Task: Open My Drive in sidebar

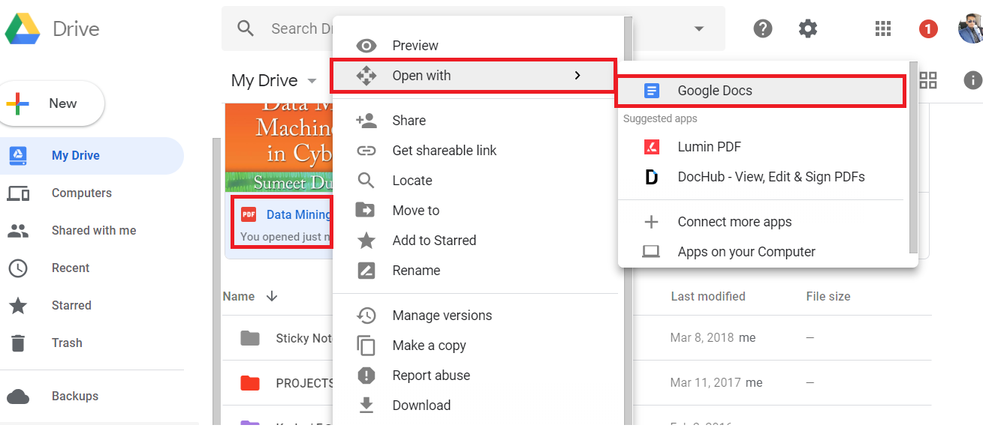Action: 91,156
